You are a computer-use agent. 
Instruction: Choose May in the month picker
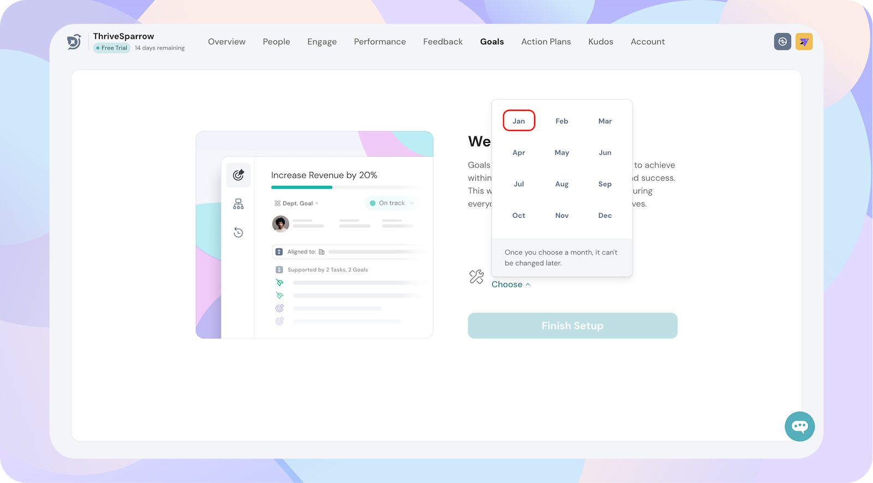[562, 153]
